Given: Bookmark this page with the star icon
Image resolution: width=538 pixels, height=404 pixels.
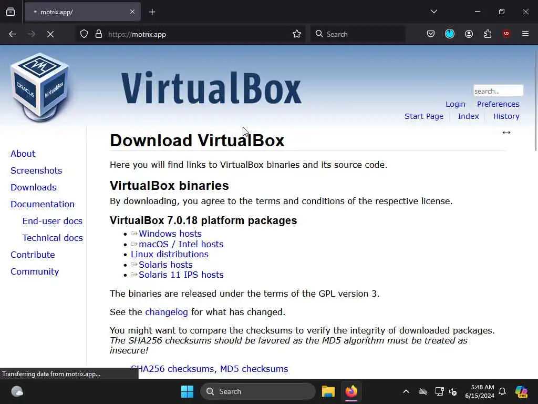Looking at the screenshot, I should click(x=297, y=34).
